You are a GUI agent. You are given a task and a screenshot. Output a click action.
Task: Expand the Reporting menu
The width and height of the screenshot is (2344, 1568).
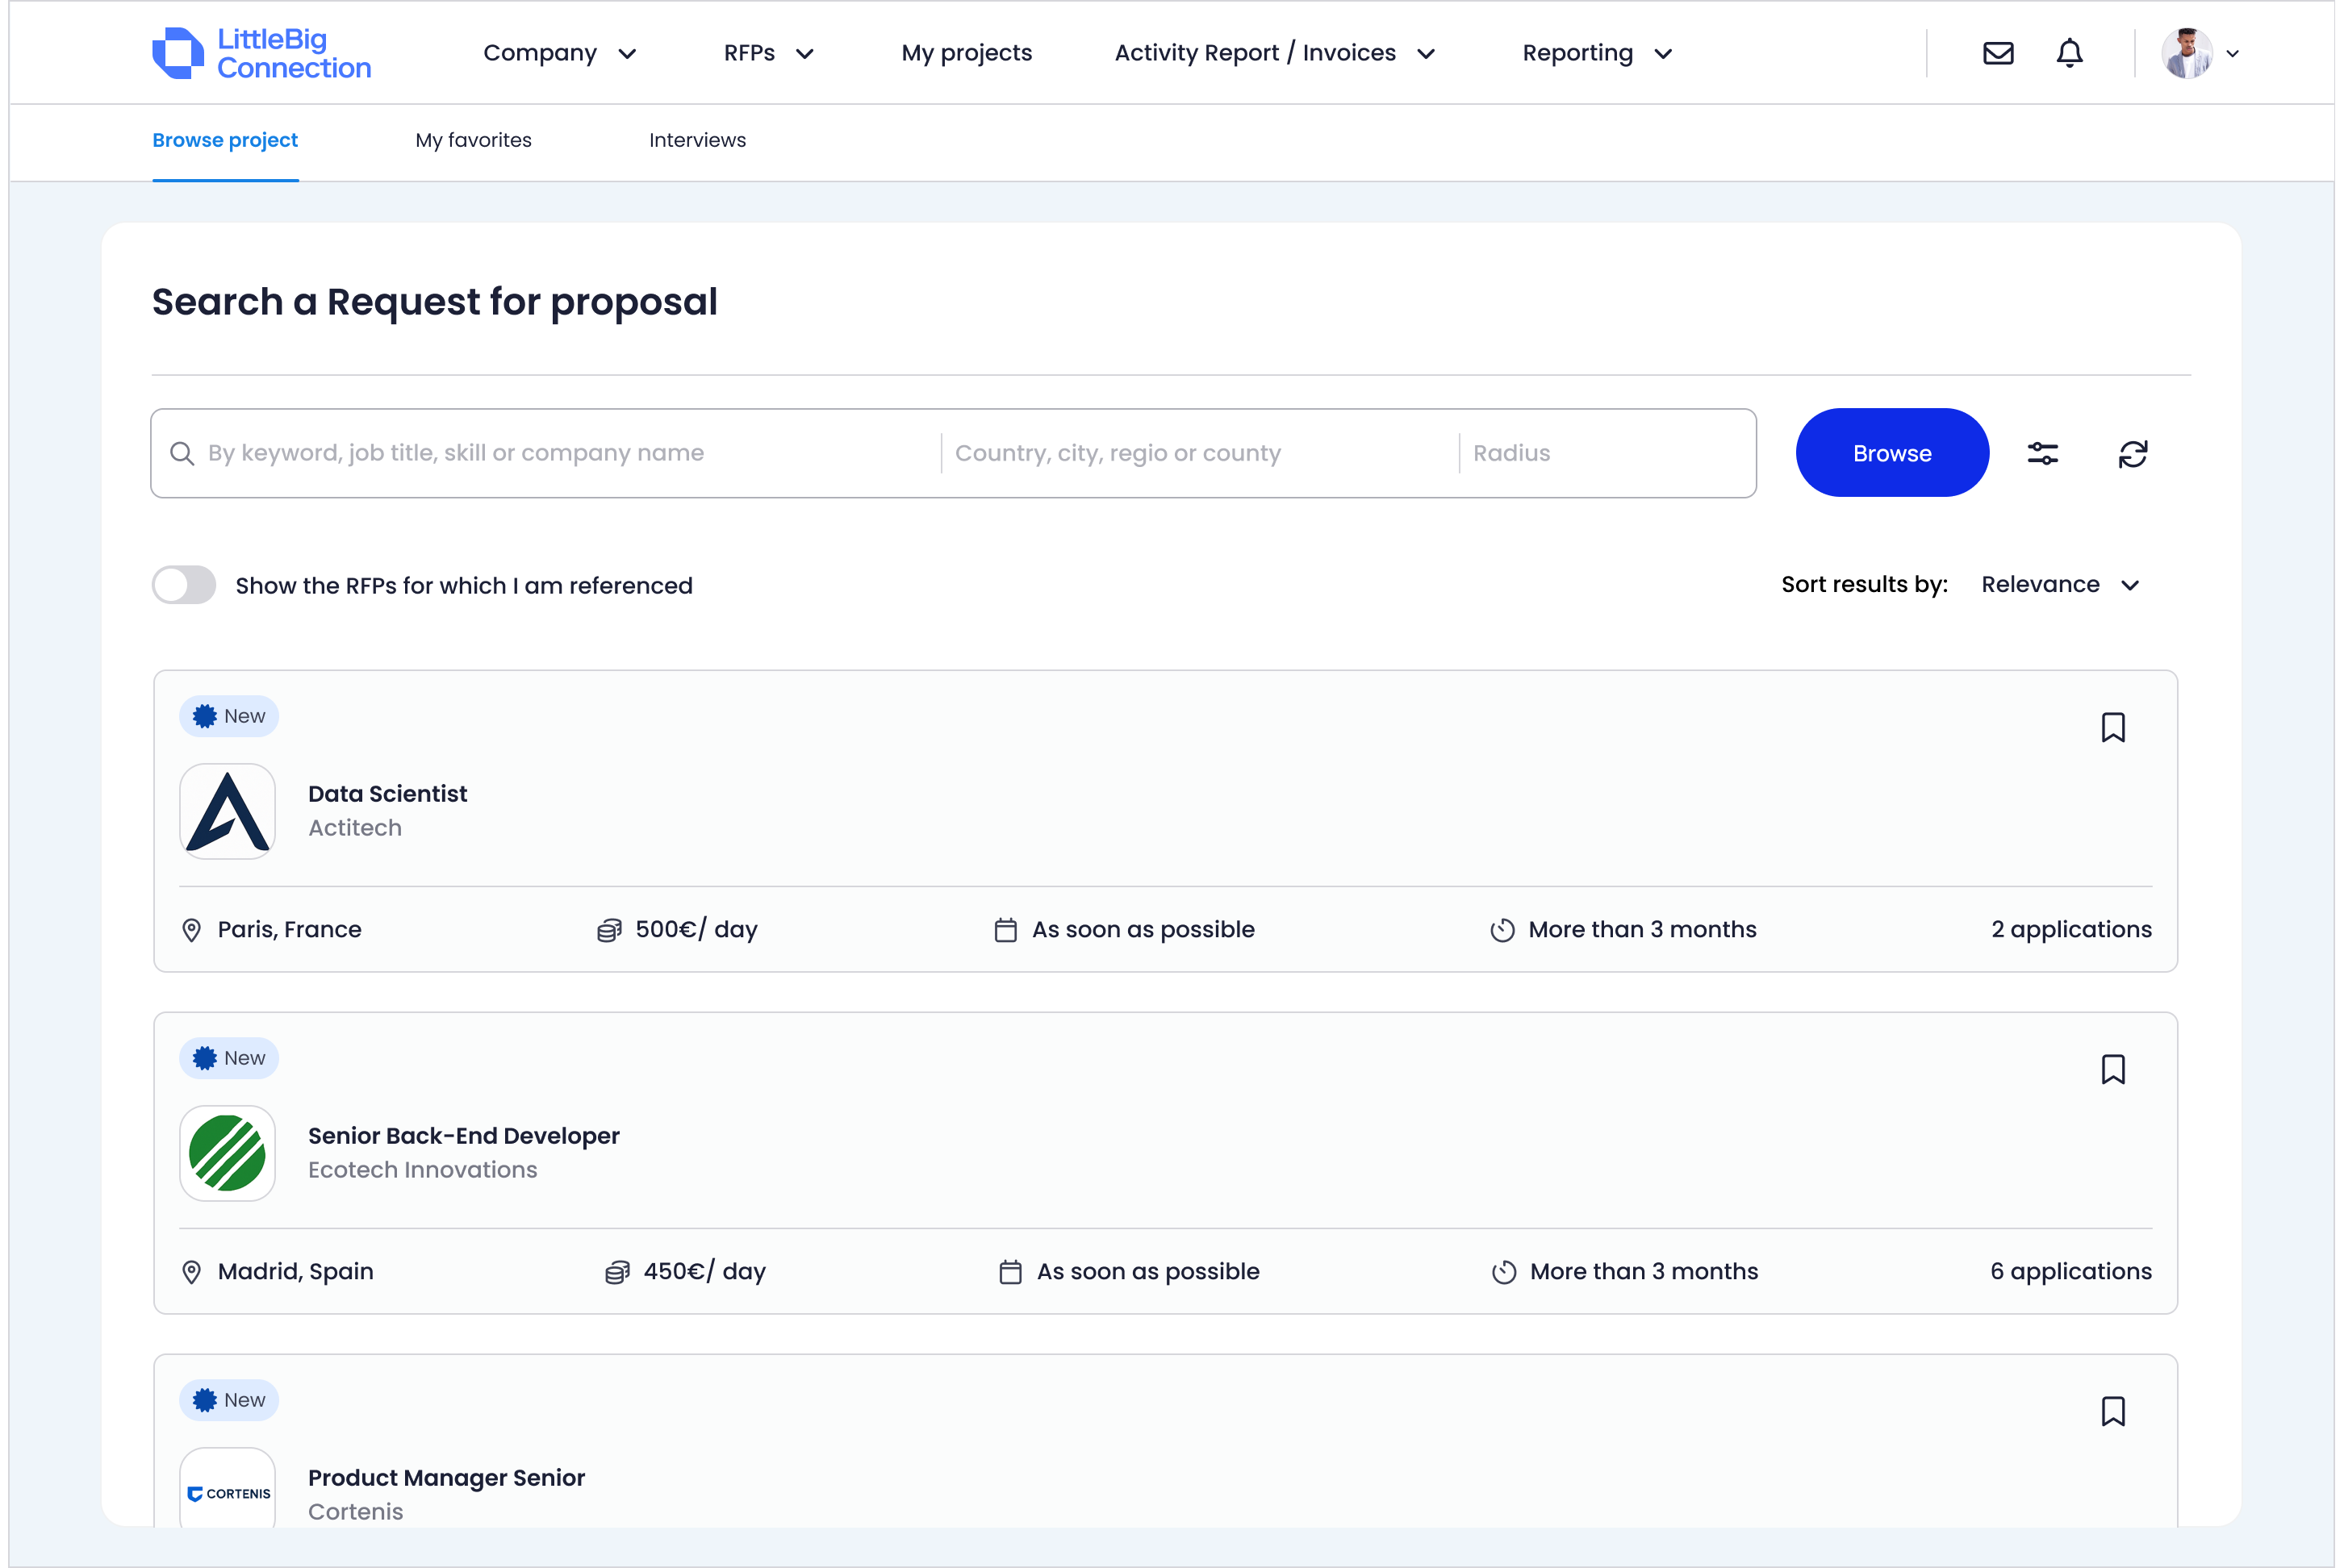(1597, 53)
